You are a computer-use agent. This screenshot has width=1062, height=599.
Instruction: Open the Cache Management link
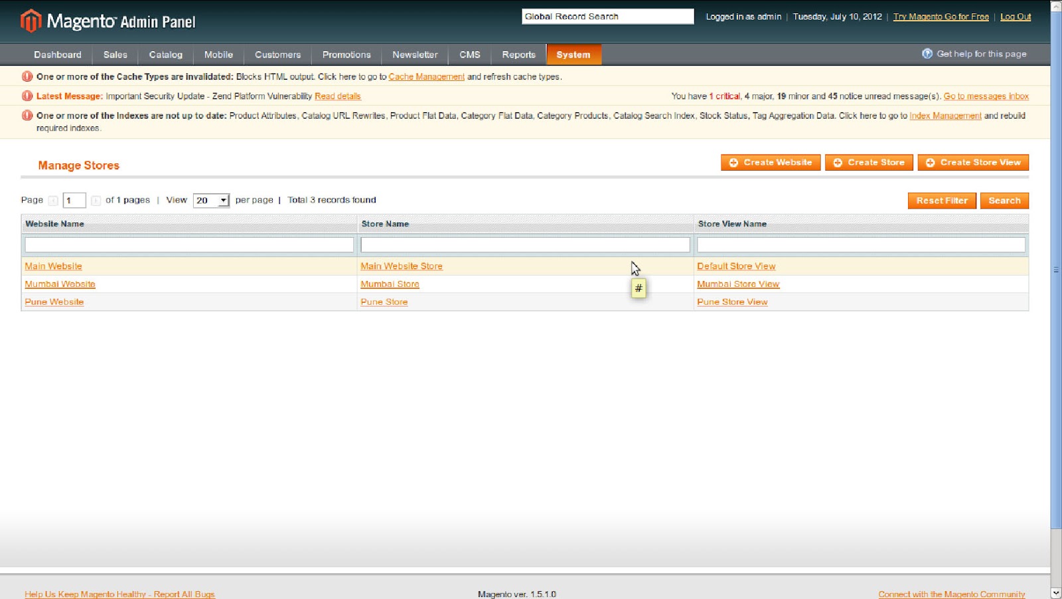coord(426,77)
